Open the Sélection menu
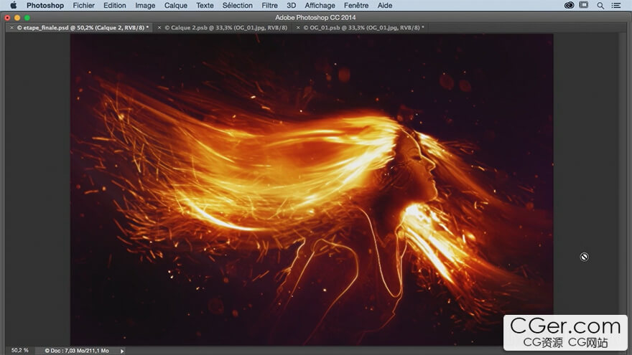The image size is (632, 355). [x=238, y=5]
